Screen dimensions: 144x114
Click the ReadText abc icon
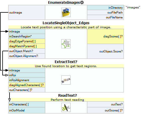click(66, 107)
